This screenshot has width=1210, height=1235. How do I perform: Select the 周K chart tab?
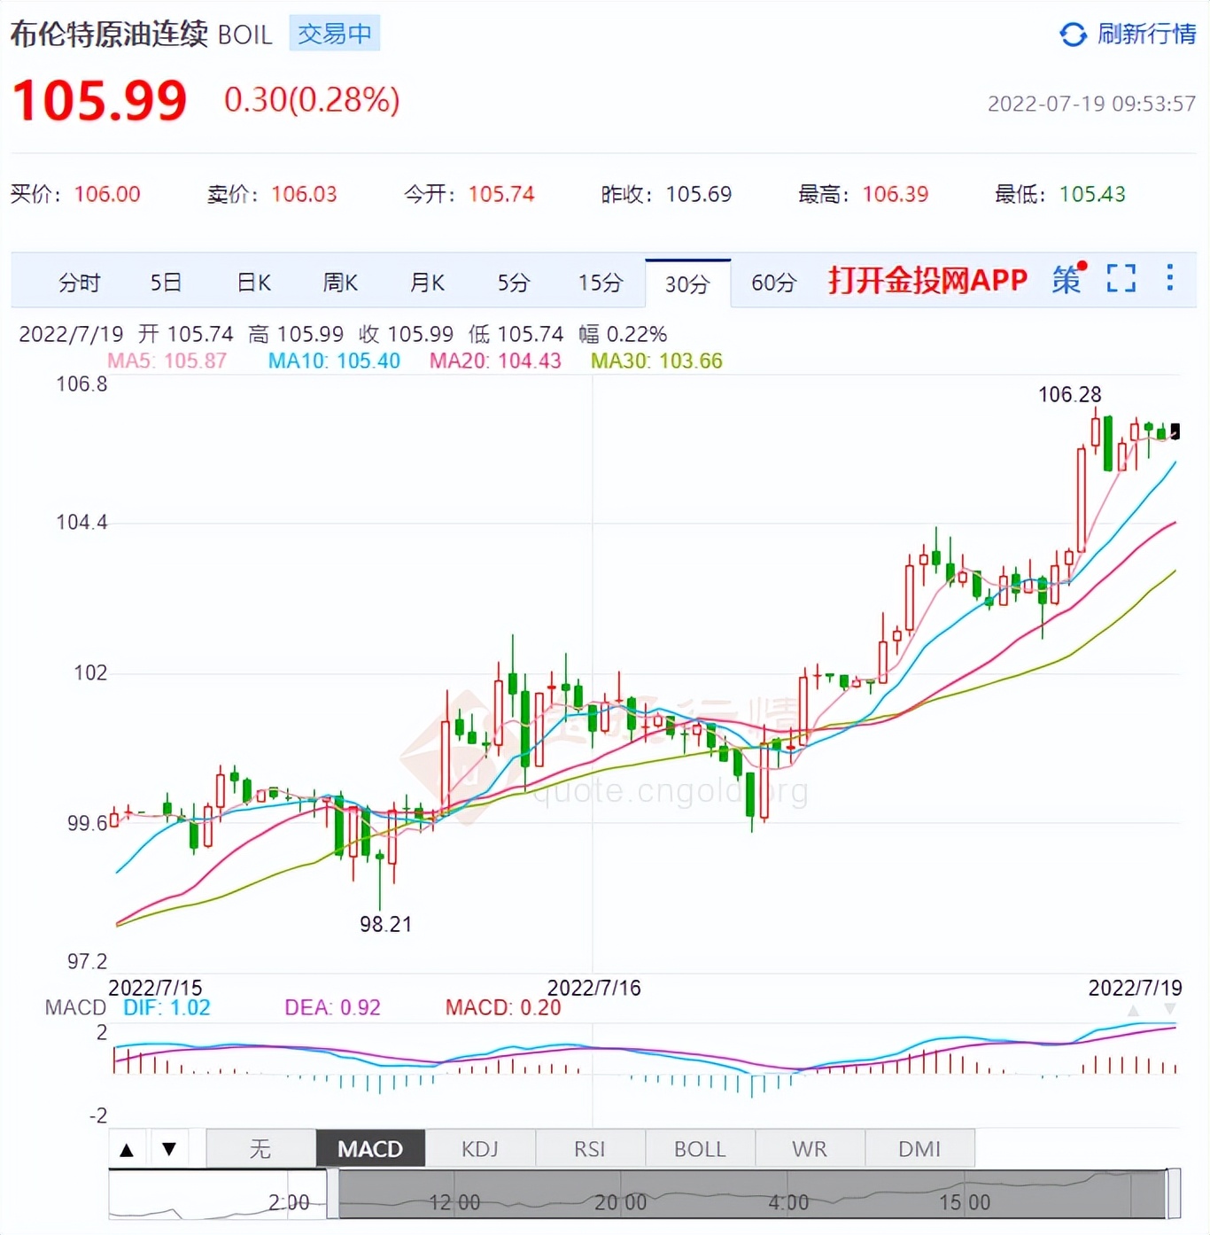(x=340, y=283)
